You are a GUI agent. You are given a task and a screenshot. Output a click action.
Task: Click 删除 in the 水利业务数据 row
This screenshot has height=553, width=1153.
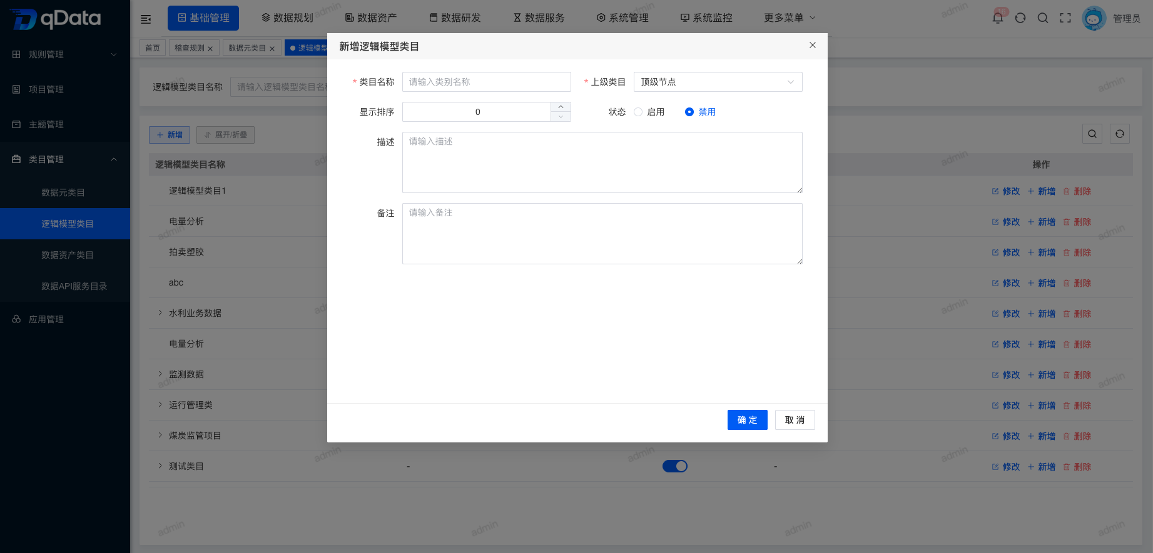click(1077, 314)
